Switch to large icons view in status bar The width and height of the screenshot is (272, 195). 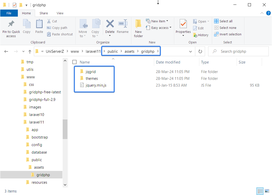coord(267,191)
